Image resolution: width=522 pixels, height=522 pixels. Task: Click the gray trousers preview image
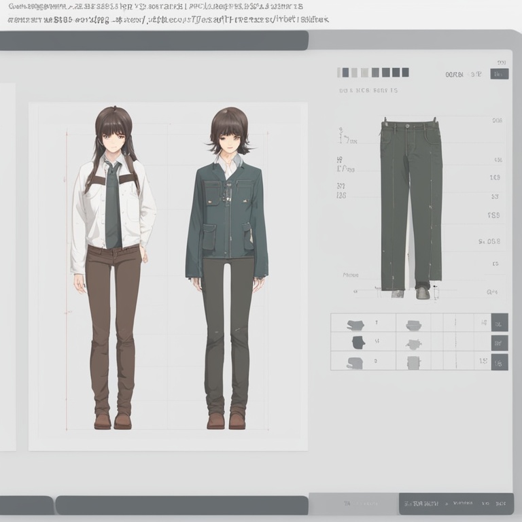(x=411, y=204)
